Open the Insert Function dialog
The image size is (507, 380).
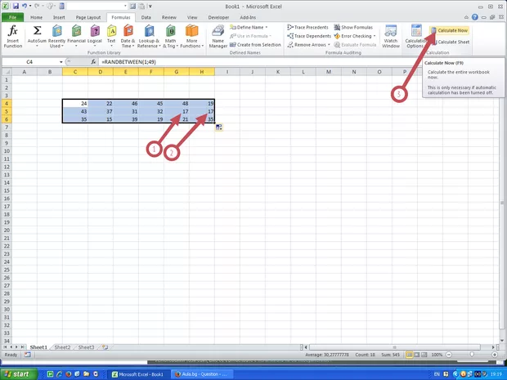tap(12, 37)
